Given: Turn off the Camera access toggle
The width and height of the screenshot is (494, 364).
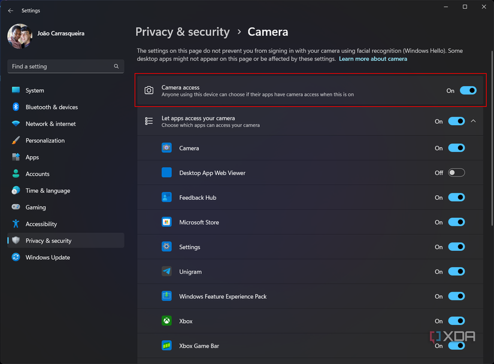Looking at the screenshot, I should pyautogui.click(x=468, y=90).
